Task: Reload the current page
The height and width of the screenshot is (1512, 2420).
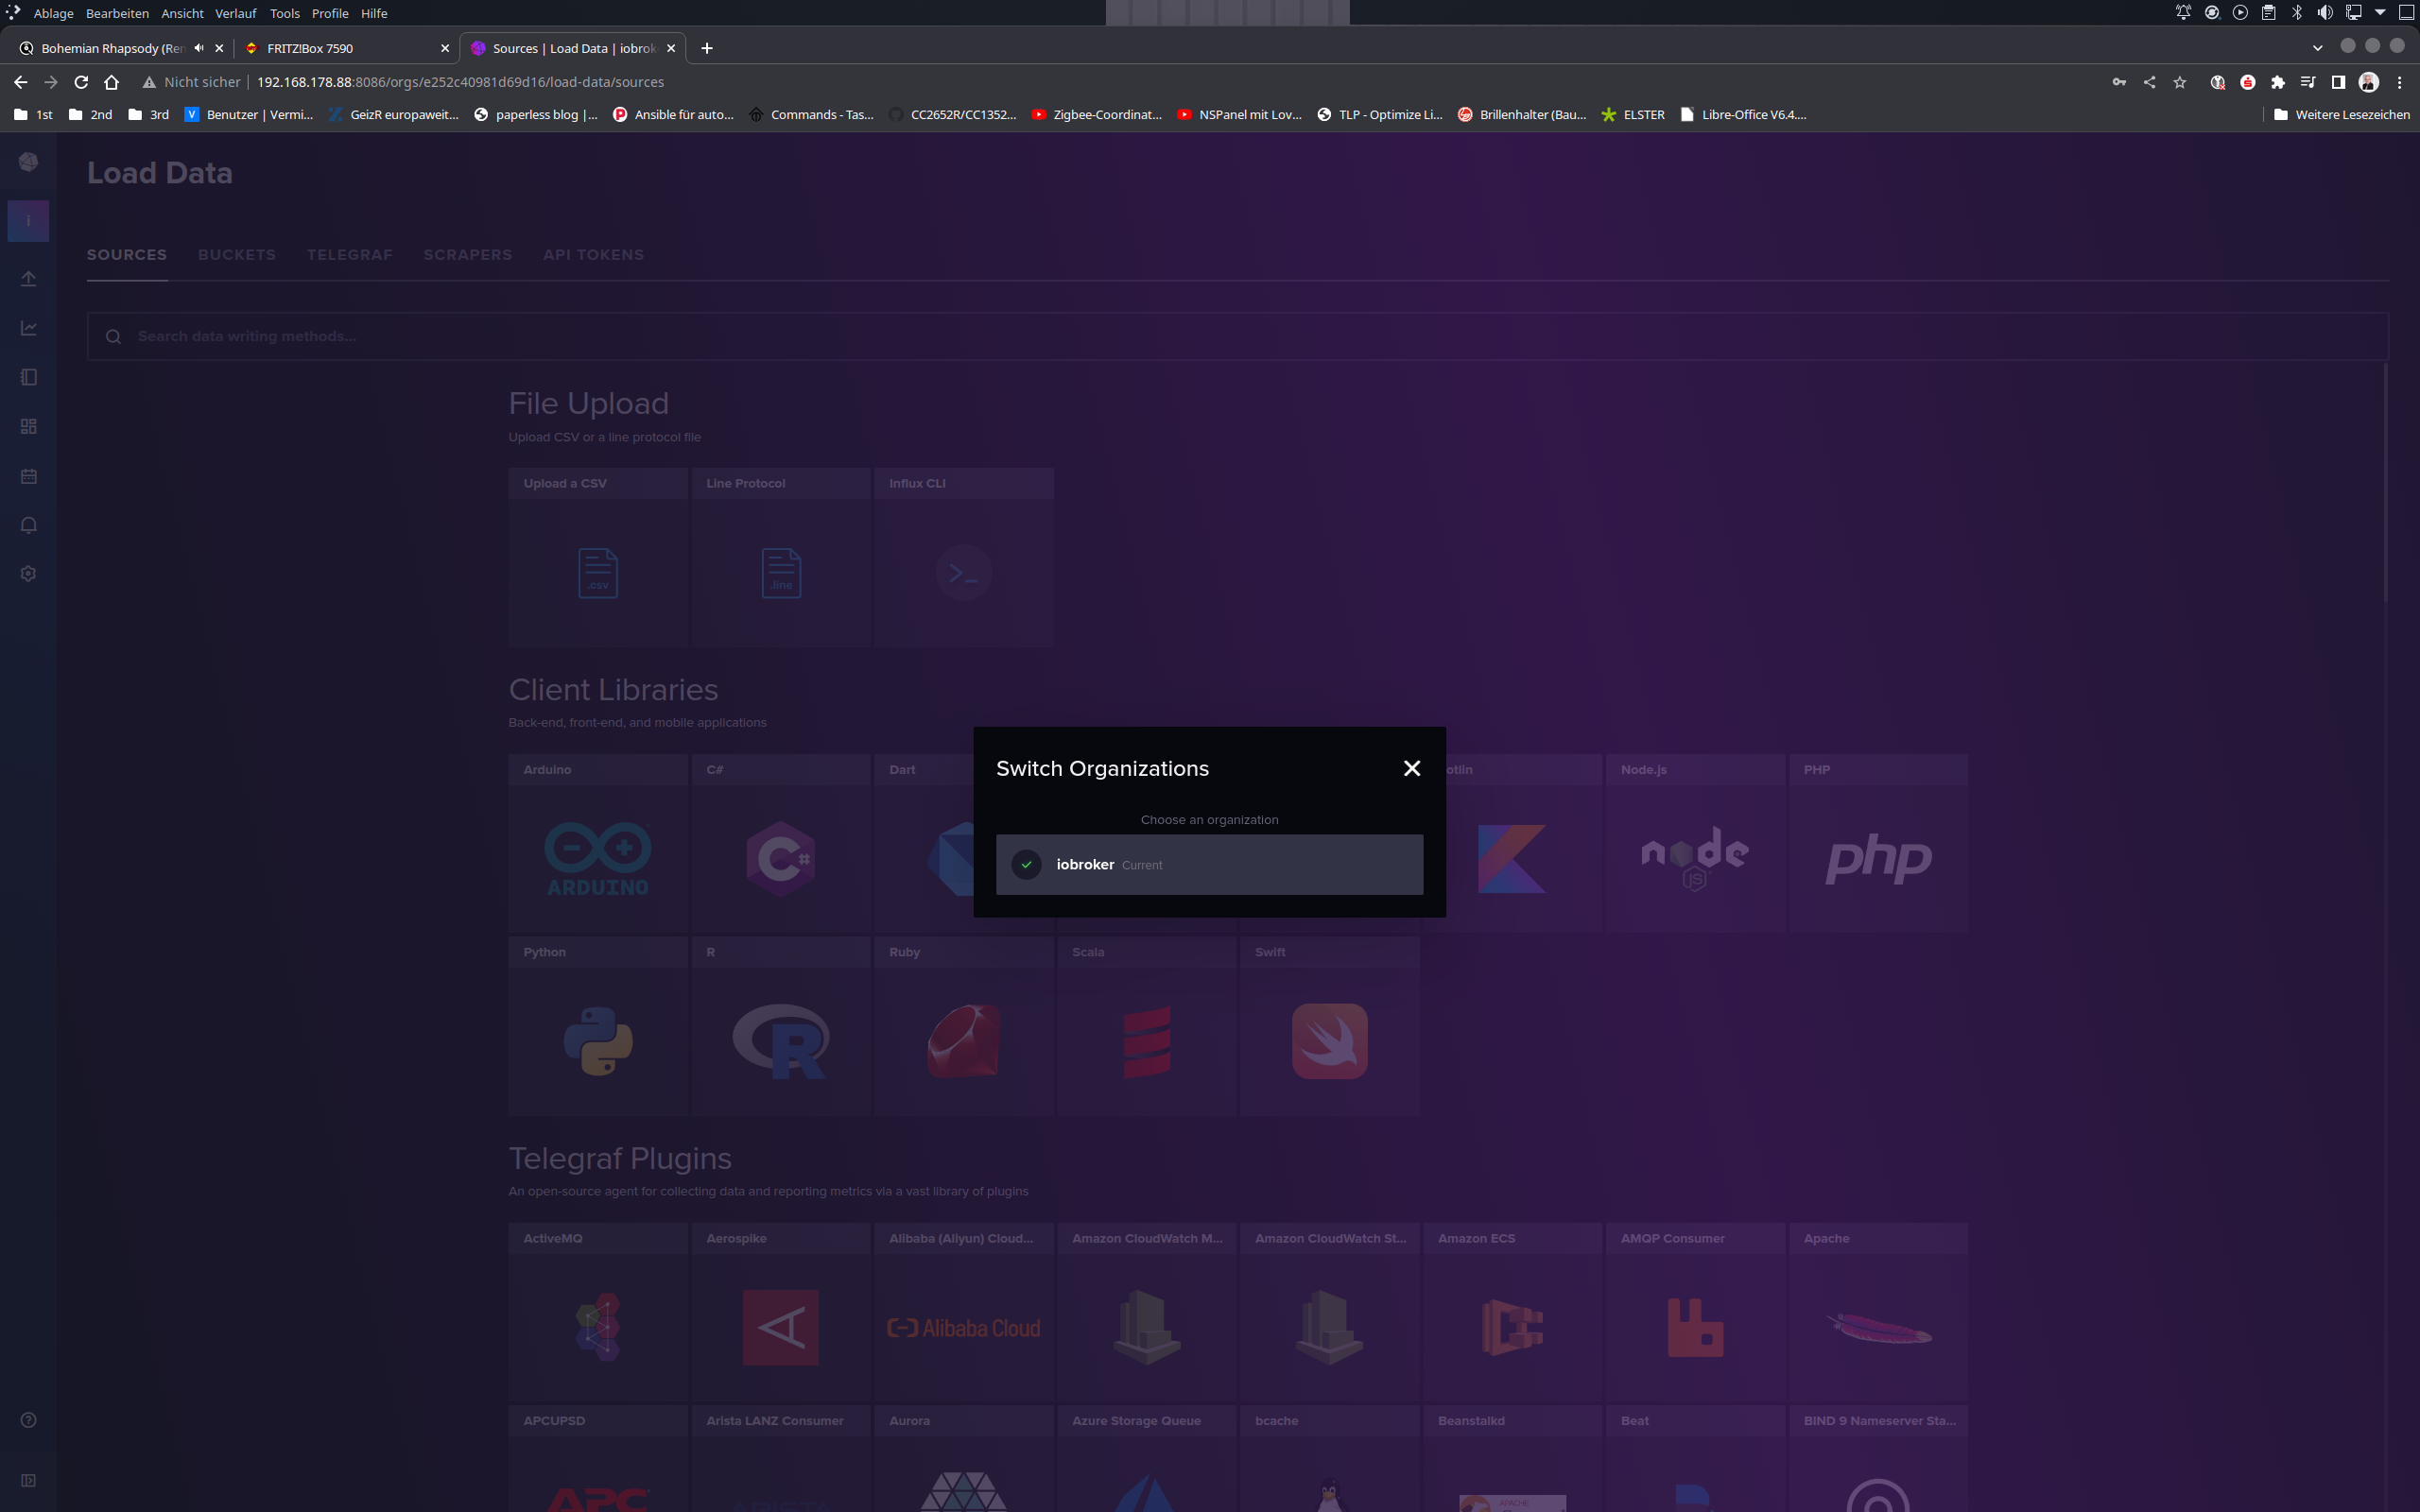Action: point(81,82)
